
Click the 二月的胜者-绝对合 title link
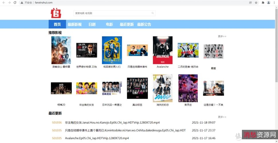188,67
